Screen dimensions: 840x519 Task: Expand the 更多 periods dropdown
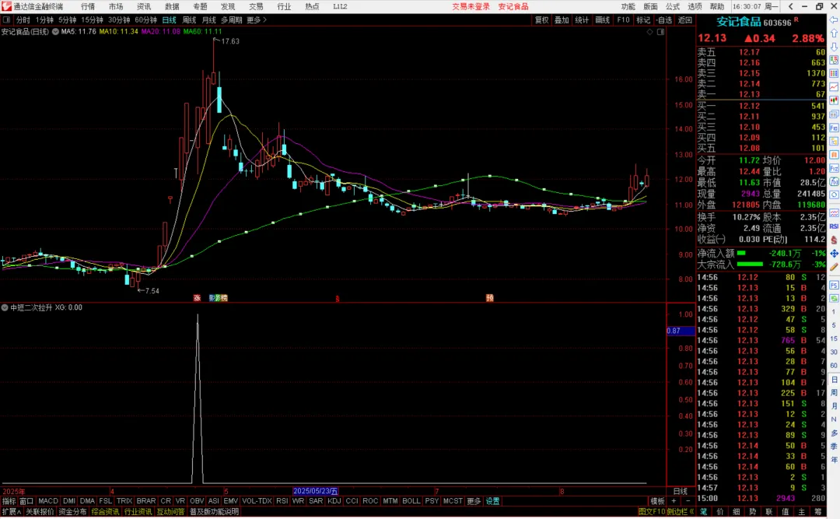click(257, 19)
